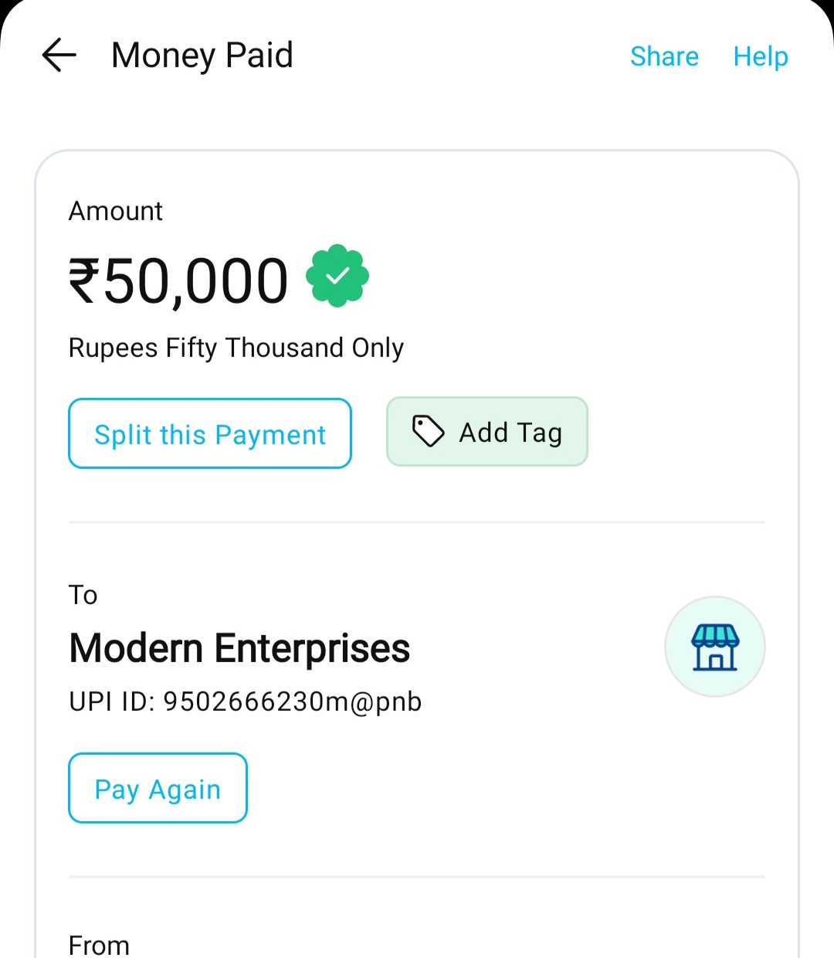Tap the merchant storefront icon
The height and width of the screenshot is (958, 834).
coord(714,647)
